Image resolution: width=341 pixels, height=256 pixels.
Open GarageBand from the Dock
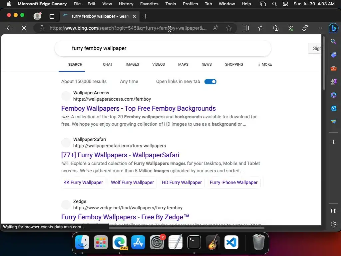coord(213,242)
